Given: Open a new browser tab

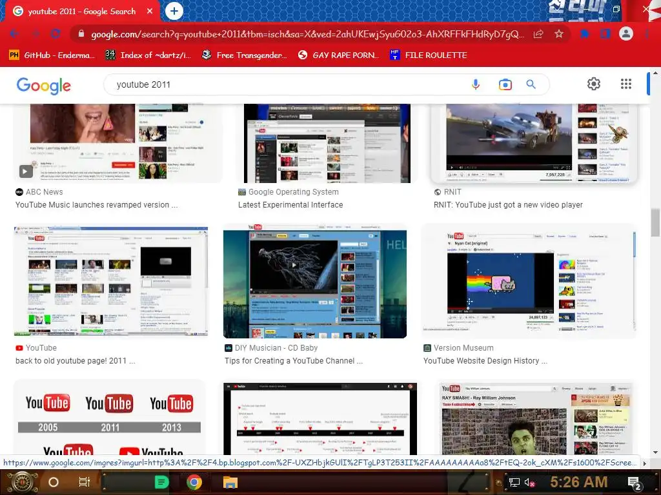Looking at the screenshot, I should click(174, 11).
